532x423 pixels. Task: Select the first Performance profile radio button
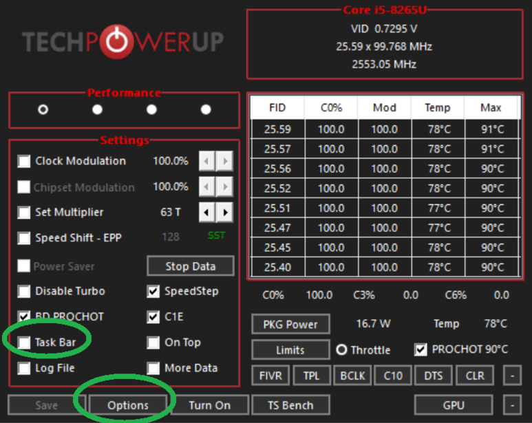tap(43, 109)
